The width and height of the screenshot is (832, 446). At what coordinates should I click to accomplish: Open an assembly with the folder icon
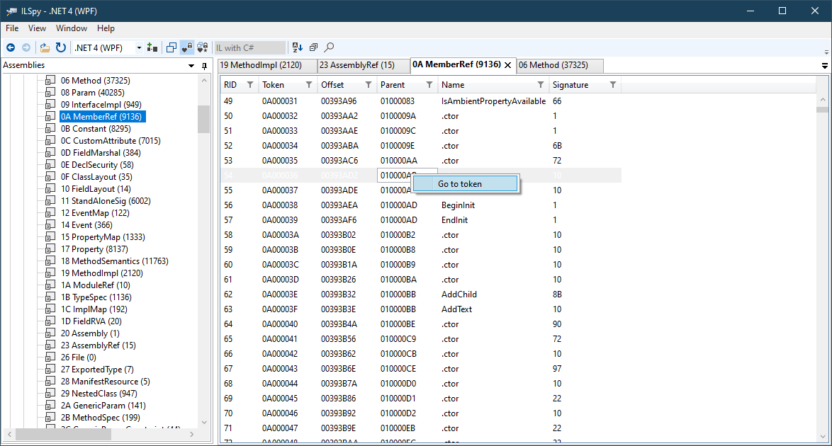(x=45, y=47)
